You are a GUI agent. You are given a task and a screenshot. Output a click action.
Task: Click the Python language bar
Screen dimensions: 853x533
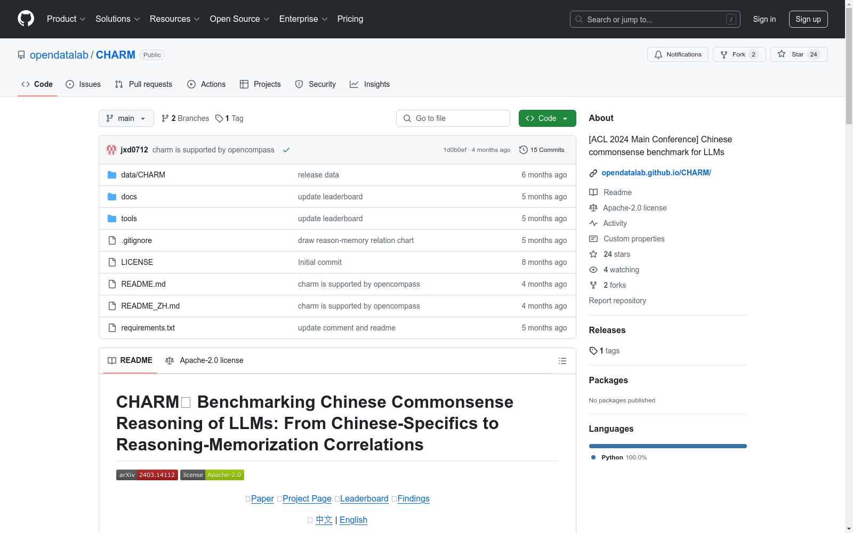[x=668, y=446]
